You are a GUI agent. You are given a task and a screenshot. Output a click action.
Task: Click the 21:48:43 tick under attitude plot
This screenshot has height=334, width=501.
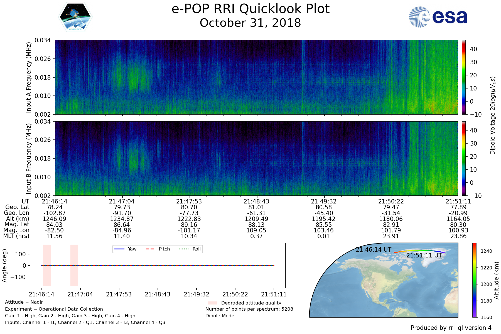tap(158, 294)
